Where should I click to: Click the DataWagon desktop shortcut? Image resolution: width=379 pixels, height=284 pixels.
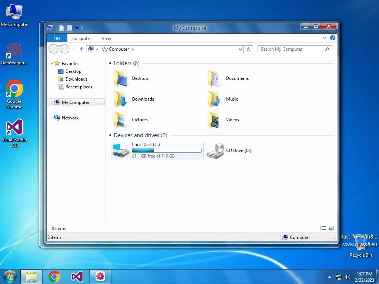tap(14, 54)
